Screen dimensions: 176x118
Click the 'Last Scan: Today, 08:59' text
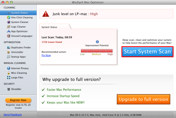(x=57, y=37)
